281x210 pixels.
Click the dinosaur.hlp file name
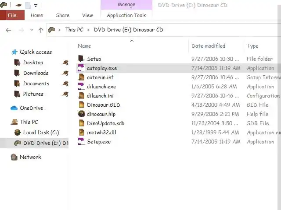coord(101,114)
